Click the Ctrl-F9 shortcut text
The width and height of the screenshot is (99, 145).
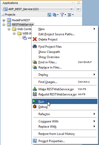[82, 89]
